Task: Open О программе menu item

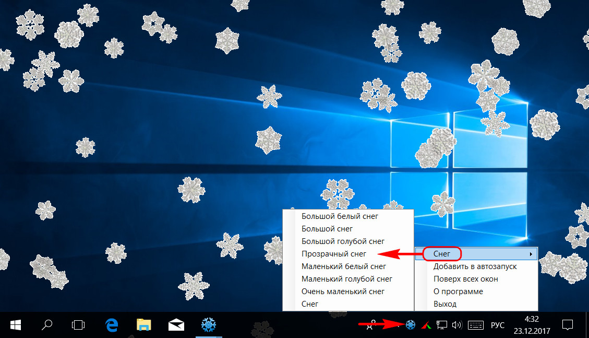Action: (458, 292)
